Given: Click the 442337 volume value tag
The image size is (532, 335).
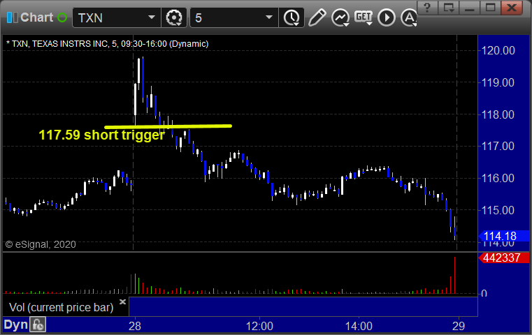Looking at the screenshot, I should [x=503, y=258].
